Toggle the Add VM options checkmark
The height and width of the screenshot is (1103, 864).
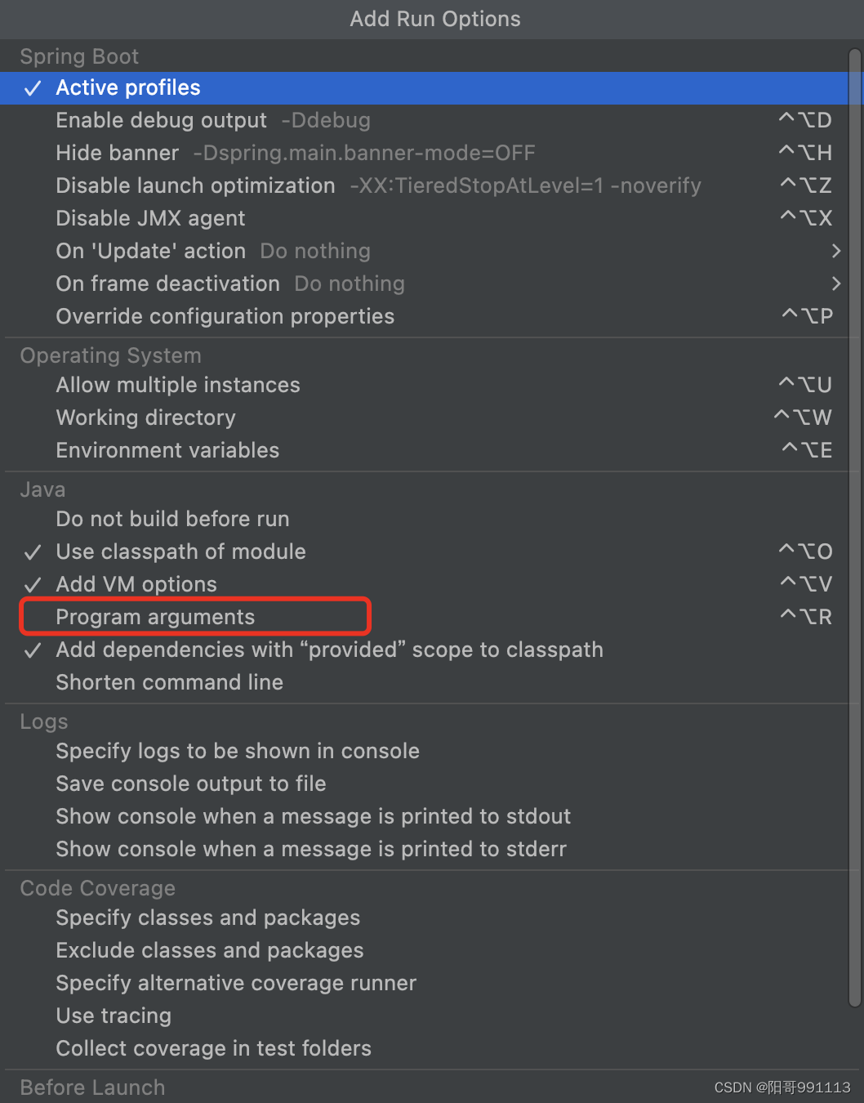[33, 585]
